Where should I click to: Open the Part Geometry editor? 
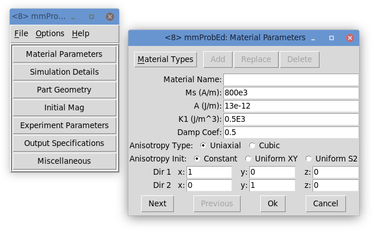point(64,90)
